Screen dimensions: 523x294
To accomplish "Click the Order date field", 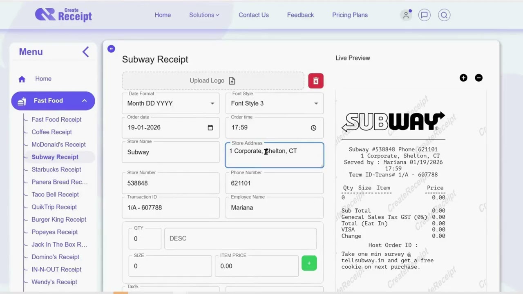I will point(171,128).
